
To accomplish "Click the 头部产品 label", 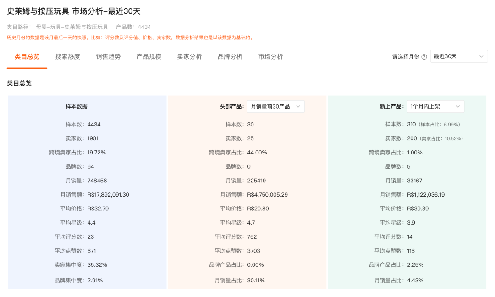I will [232, 107].
